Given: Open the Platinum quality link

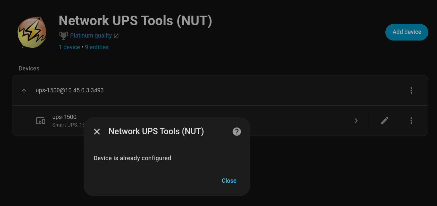Looking at the screenshot, I should (91, 36).
